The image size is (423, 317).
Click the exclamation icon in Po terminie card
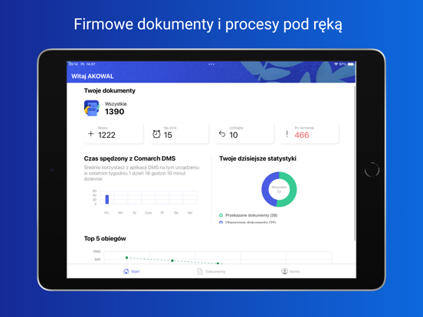(x=287, y=134)
